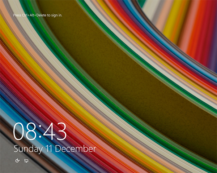Click the 'Sunday 11 December' date text
Image resolution: width=217 pixels, height=173 pixels.
click(55, 148)
